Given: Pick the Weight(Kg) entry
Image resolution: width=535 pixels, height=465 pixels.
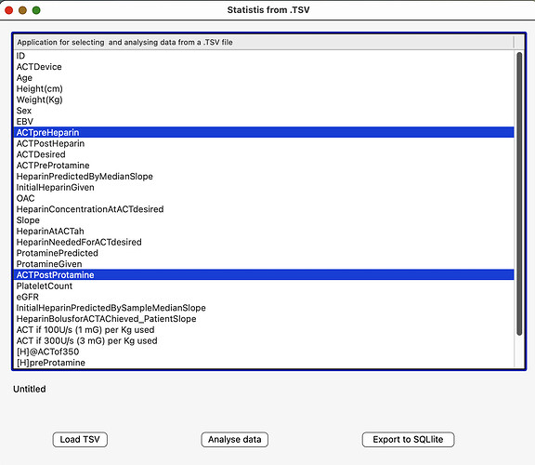Looking at the screenshot, I should click(264, 100).
